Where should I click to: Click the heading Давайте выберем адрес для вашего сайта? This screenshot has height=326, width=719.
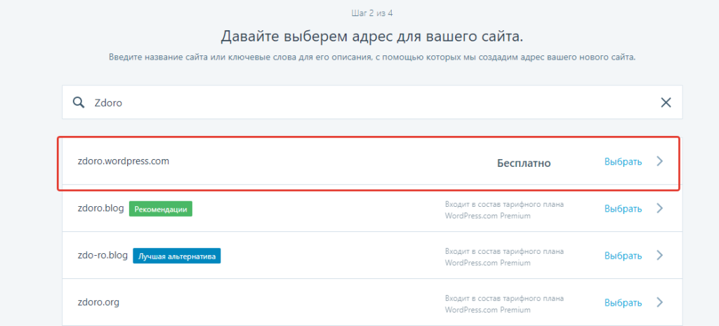pyautogui.click(x=372, y=36)
